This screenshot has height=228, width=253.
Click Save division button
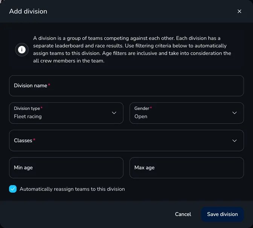click(223, 214)
